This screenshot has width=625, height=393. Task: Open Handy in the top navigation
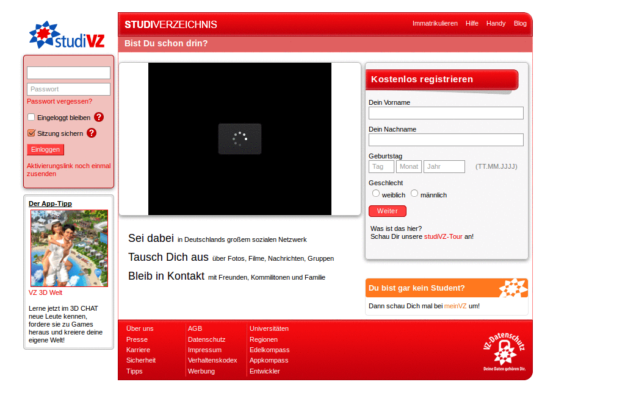(x=496, y=24)
